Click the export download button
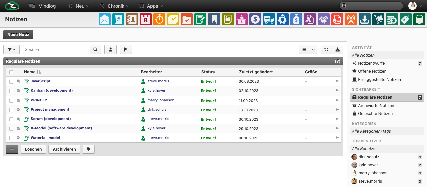The image size is (427, 187). pos(337,49)
